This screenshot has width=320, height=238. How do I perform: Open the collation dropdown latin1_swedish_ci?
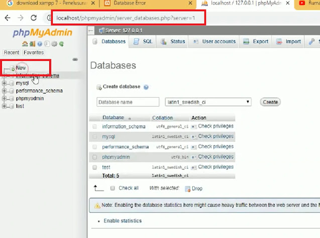(x=208, y=102)
